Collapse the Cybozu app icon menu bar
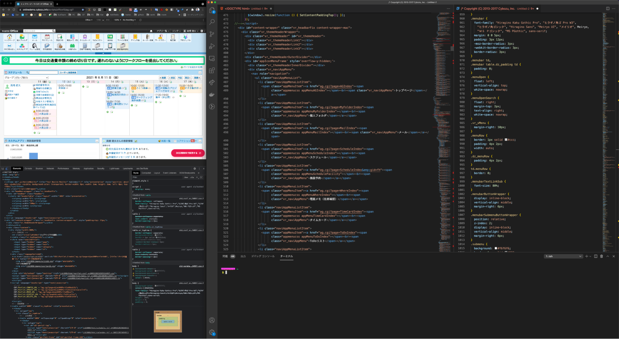This screenshot has height=339, width=619. 103,53
